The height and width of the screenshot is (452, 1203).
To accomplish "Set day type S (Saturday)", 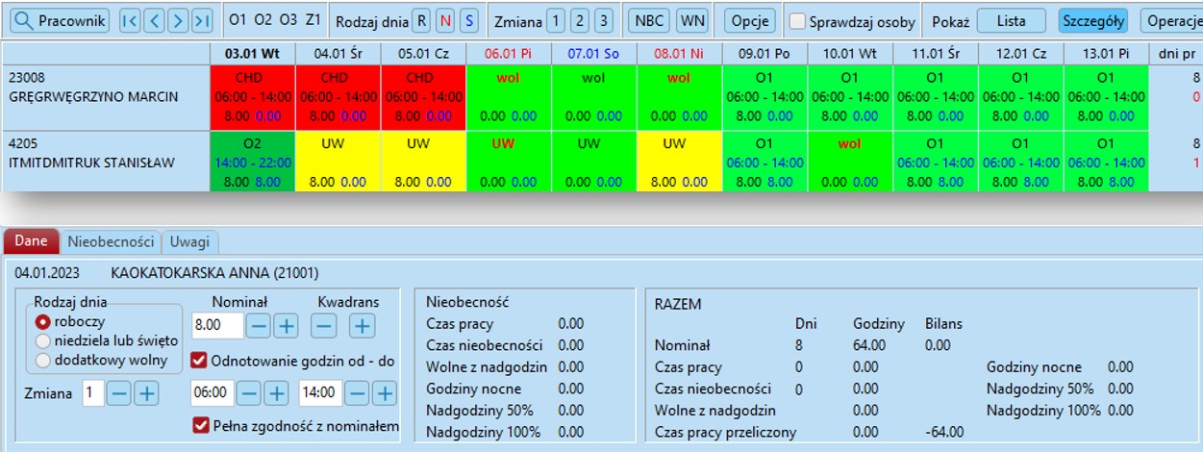I will point(468,20).
